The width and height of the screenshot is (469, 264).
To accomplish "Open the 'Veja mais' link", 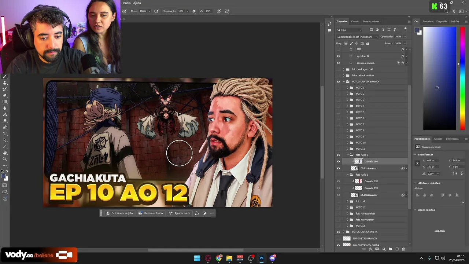I will click(440, 231).
